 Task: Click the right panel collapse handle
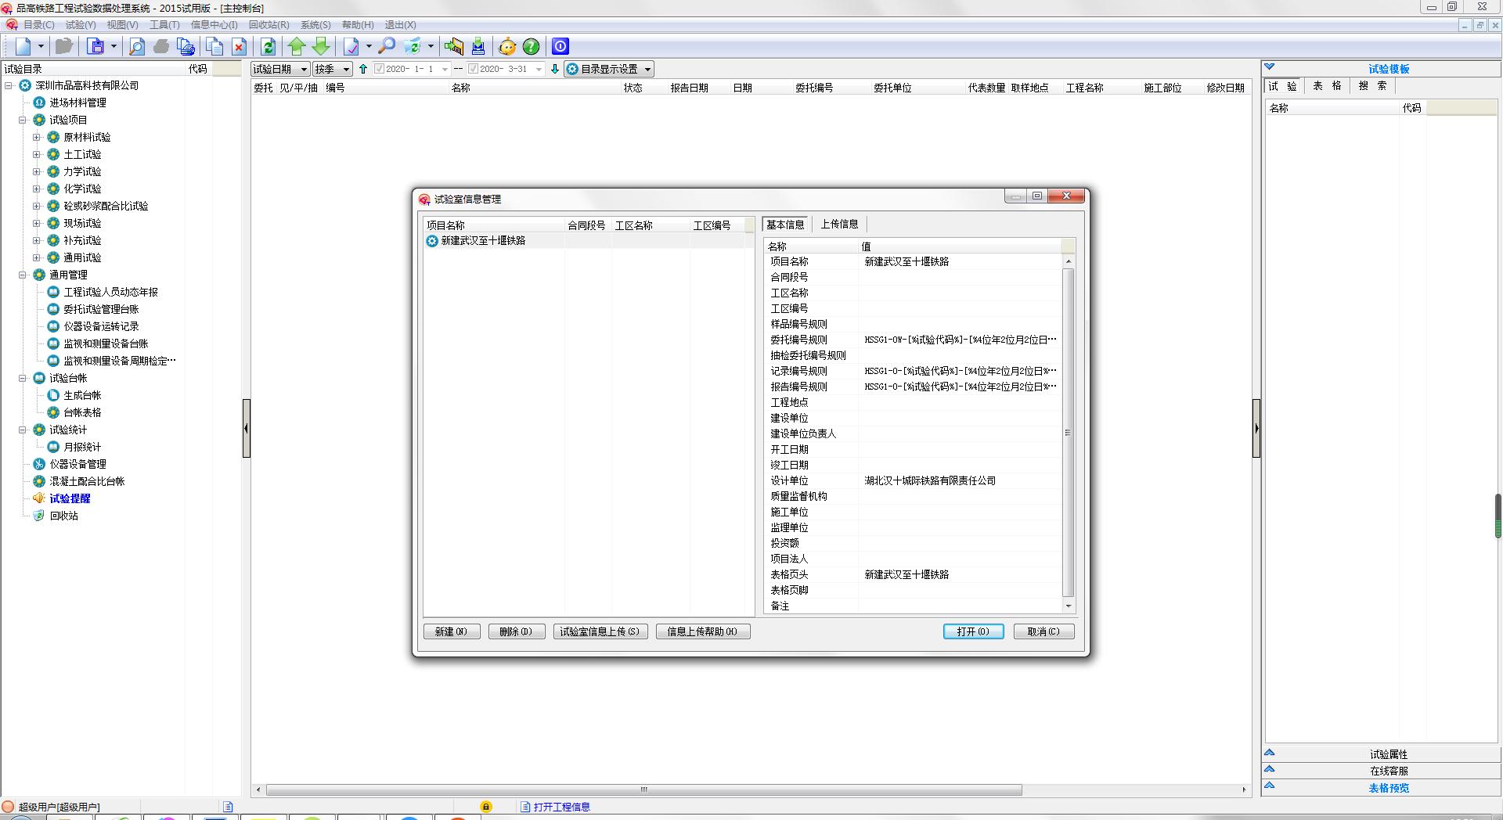[1256, 428]
